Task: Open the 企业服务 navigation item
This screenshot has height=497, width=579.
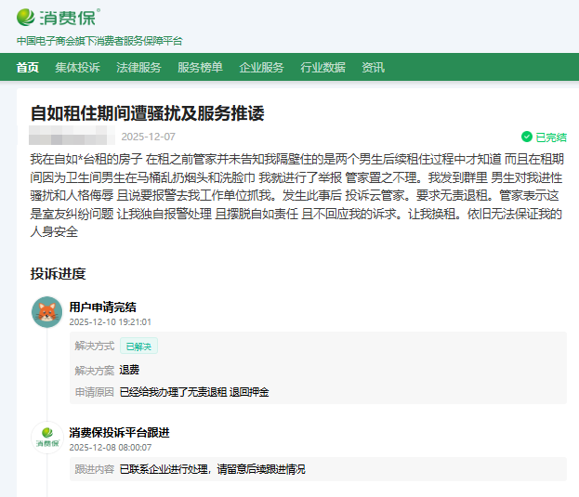Action: [261, 67]
